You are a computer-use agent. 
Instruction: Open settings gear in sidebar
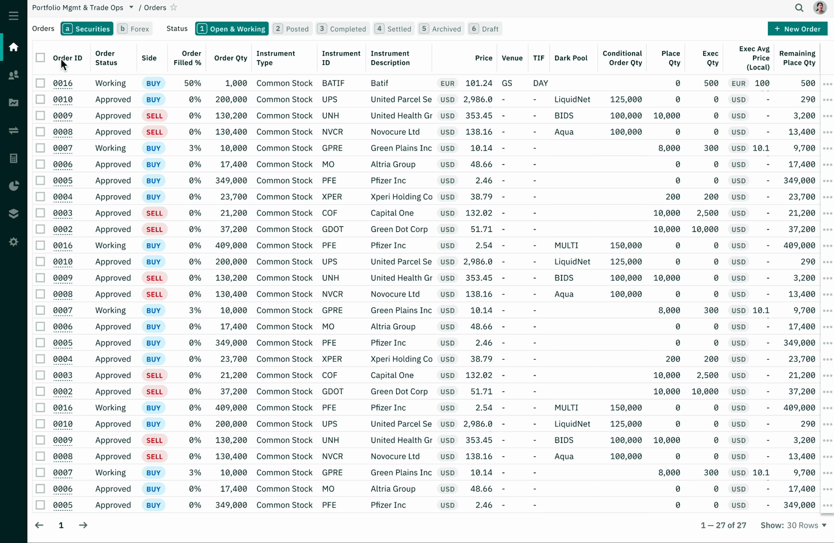13,241
